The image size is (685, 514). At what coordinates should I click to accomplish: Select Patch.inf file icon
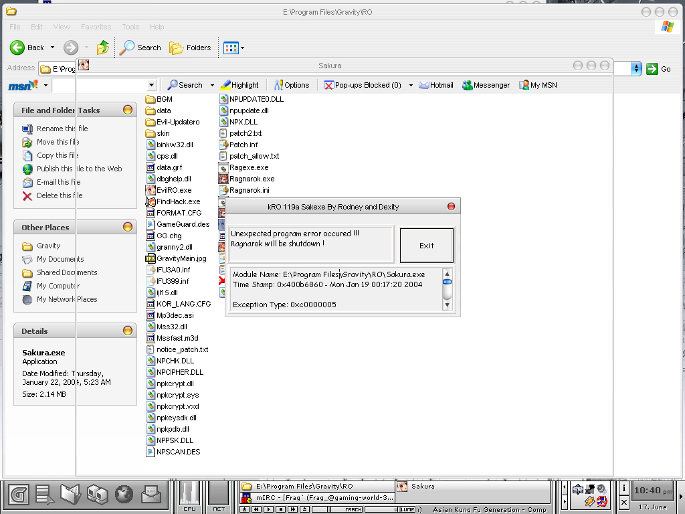tap(223, 145)
